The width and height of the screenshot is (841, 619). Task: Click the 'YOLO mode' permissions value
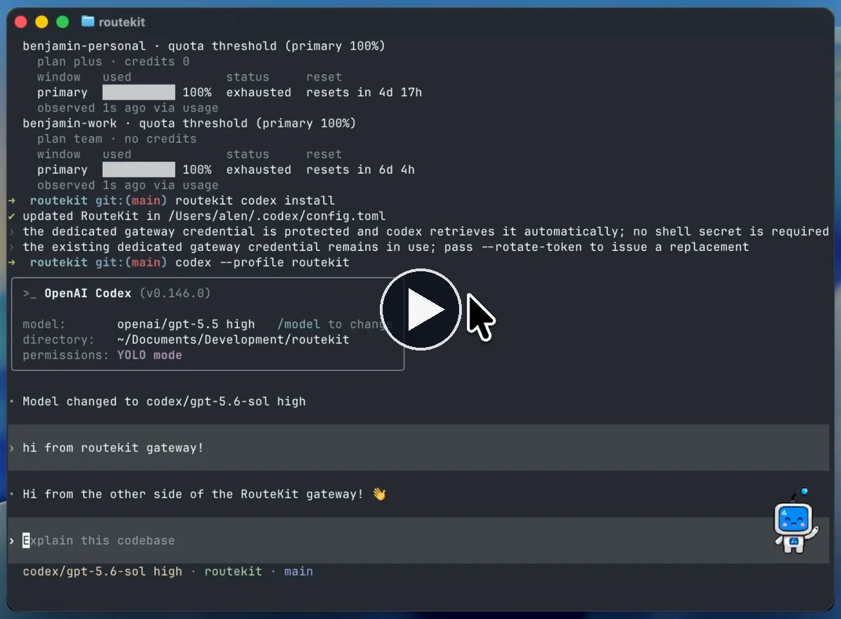tap(149, 355)
